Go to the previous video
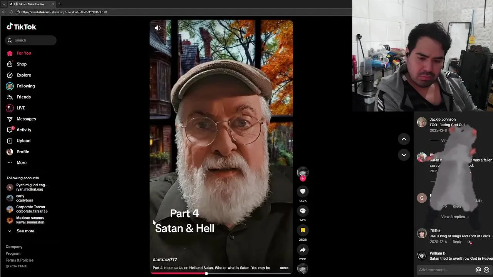The width and height of the screenshot is (493, 277). tap(404, 139)
